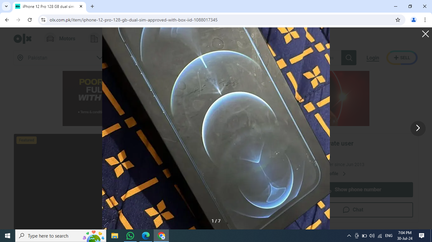
Task: Open WhatsApp from the taskbar
Action: tap(130, 236)
